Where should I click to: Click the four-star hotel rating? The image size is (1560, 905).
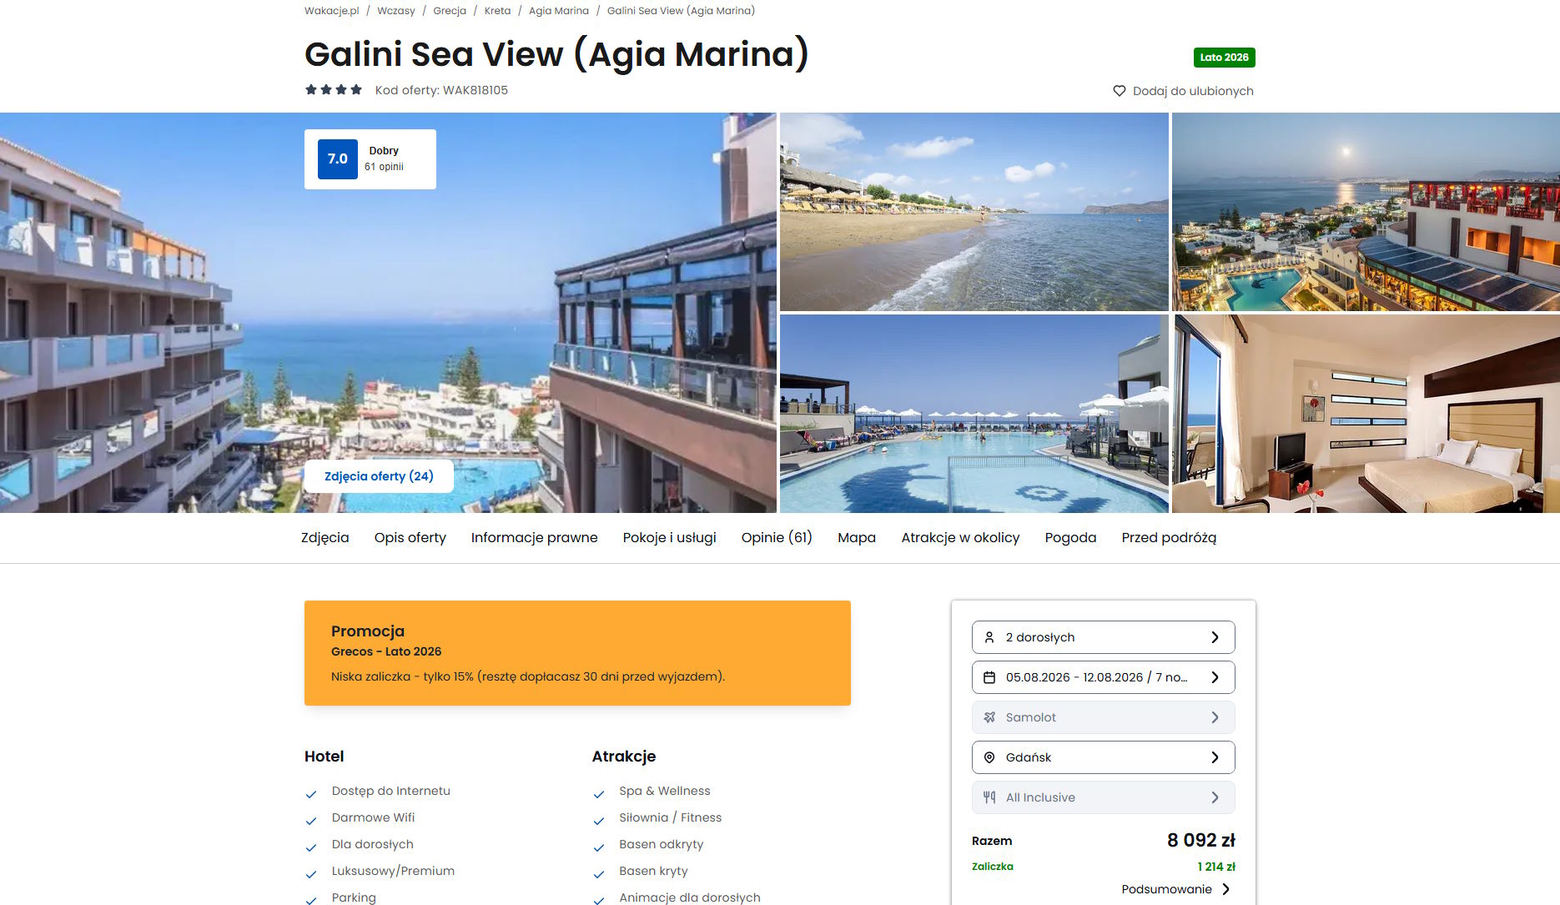coord(334,90)
